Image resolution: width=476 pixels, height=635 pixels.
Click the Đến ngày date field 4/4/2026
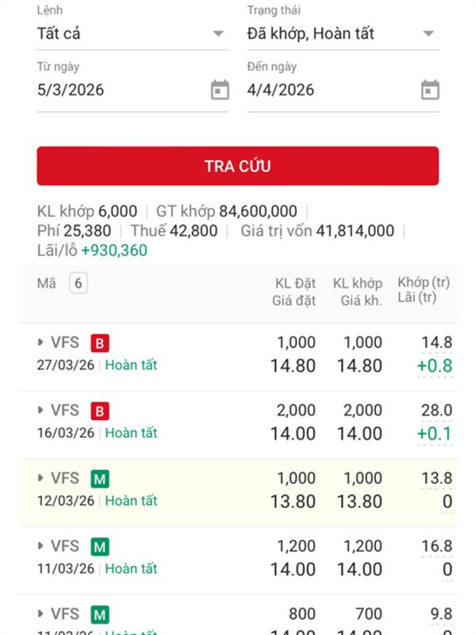pos(329,90)
